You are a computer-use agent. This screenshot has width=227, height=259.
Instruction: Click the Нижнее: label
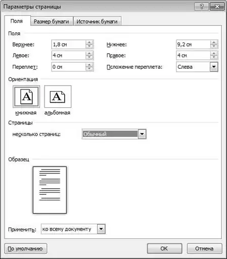pyautogui.click(x=117, y=45)
